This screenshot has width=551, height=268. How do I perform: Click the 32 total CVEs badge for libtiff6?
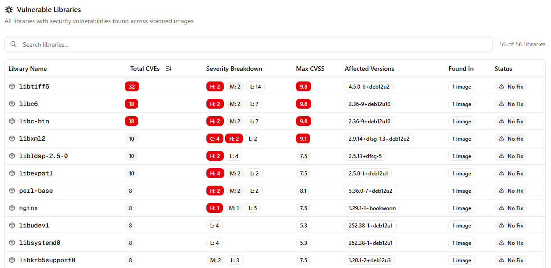132,86
